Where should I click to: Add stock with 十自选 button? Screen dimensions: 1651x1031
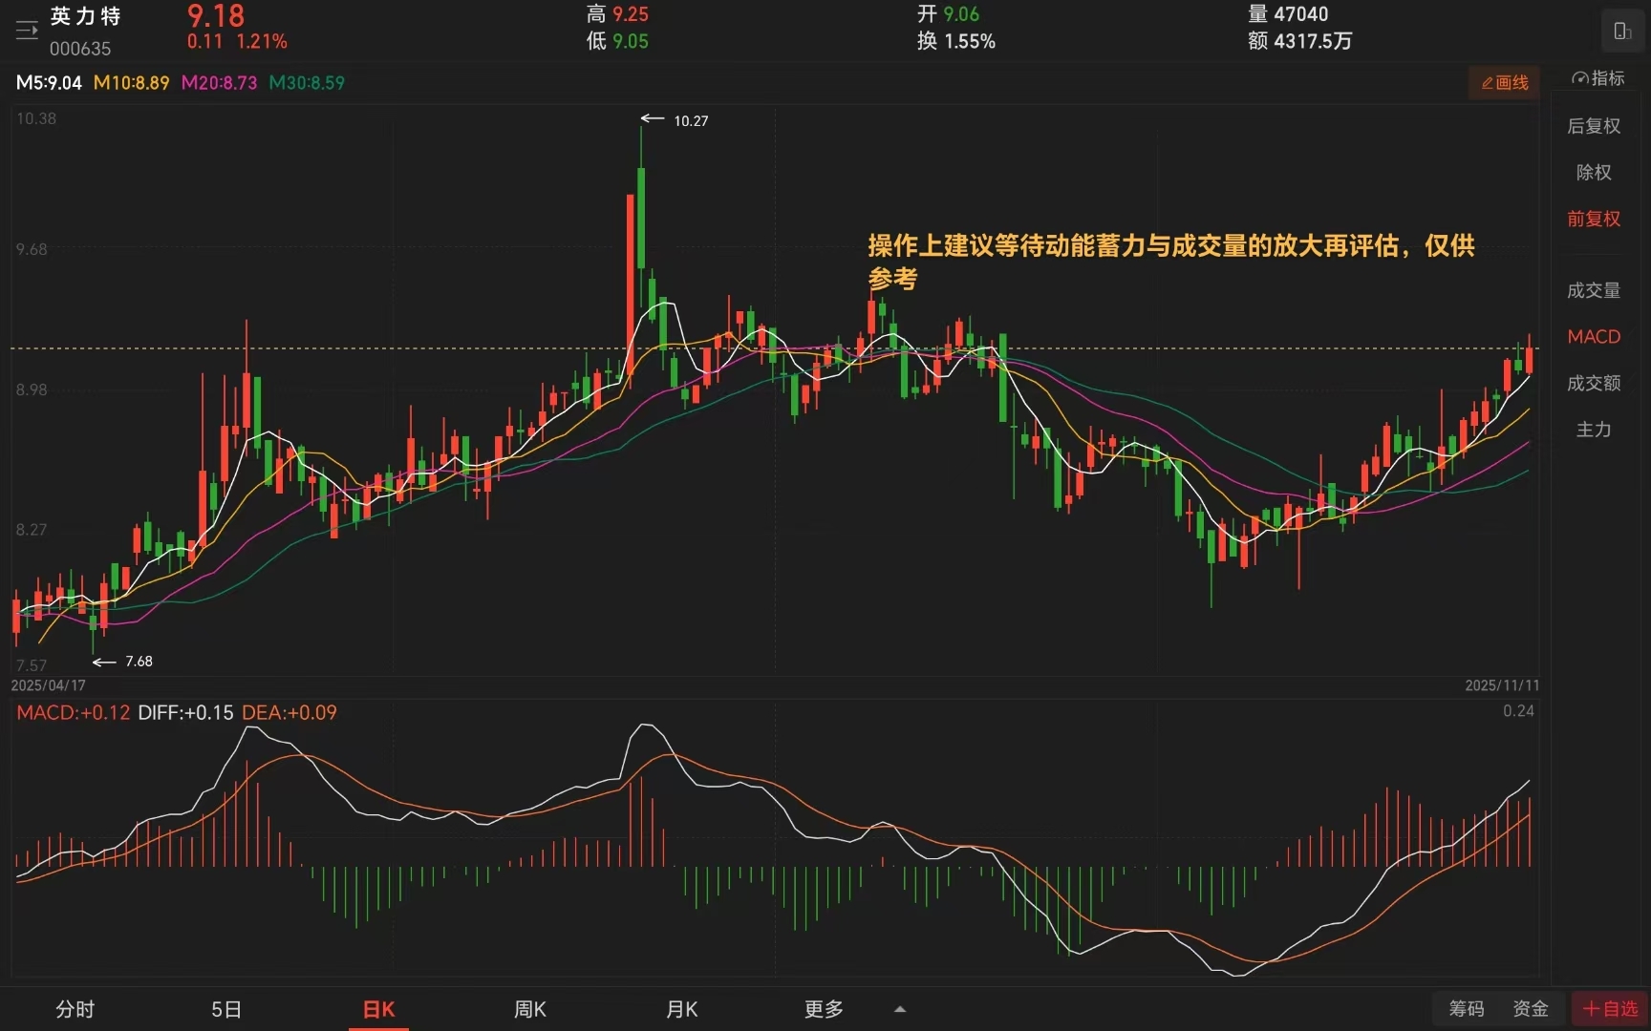point(1611,1009)
